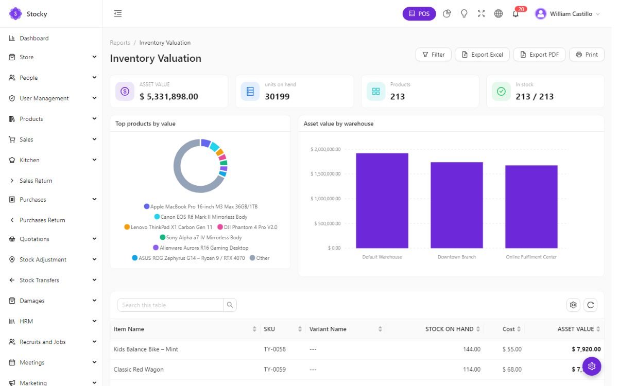Expand the Sales menu chevron

[94, 139]
